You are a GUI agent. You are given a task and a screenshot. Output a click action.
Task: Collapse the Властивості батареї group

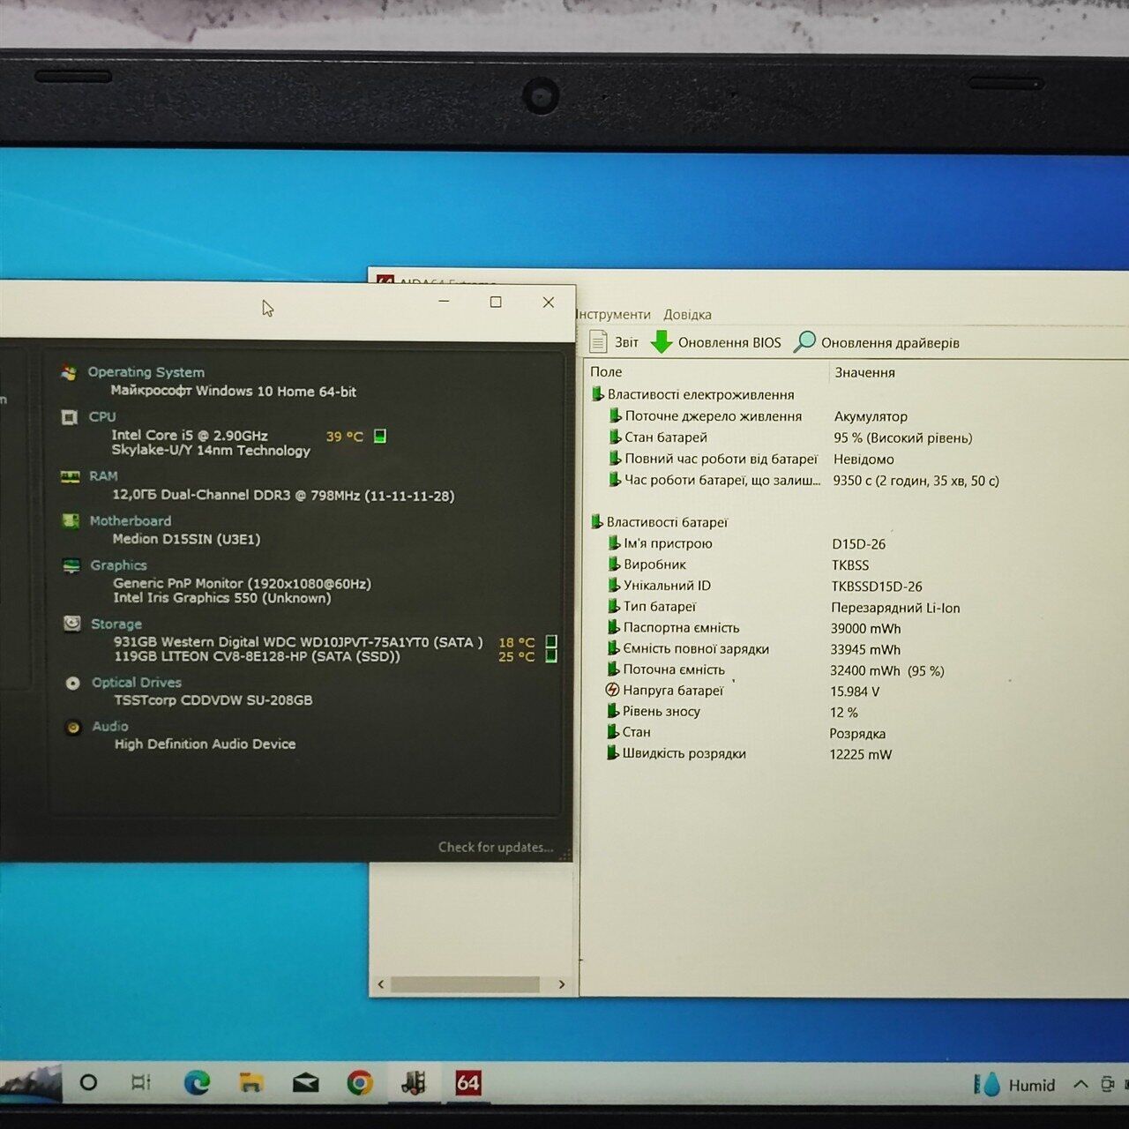click(597, 522)
